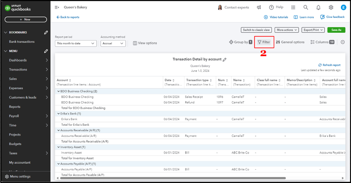This screenshot has width=351, height=183.
Task: Click the green Save As button
Action: click(x=336, y=30)
